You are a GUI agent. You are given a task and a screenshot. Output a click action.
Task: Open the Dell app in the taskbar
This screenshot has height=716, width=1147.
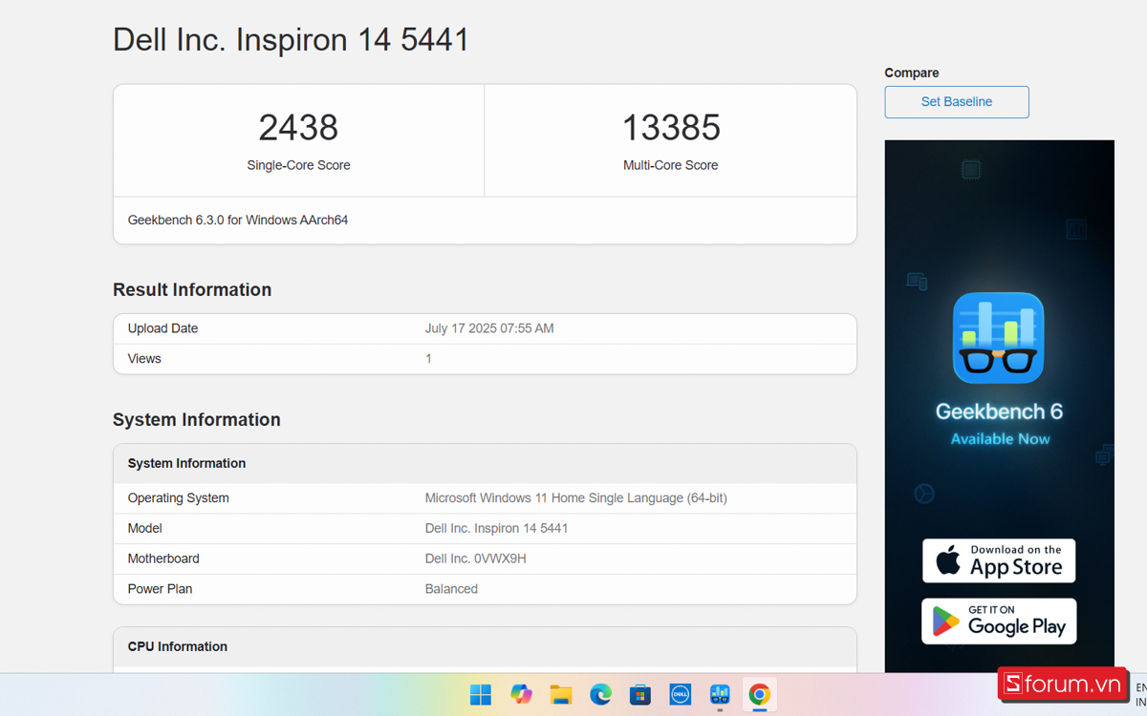(x=680, y=694)
